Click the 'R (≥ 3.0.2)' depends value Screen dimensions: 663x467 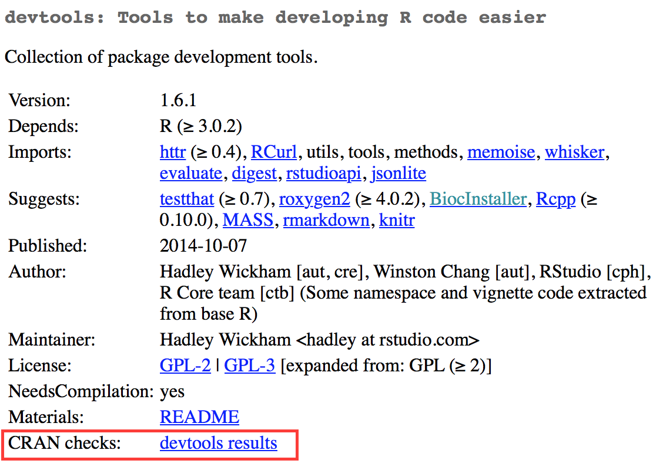[201, 126]
